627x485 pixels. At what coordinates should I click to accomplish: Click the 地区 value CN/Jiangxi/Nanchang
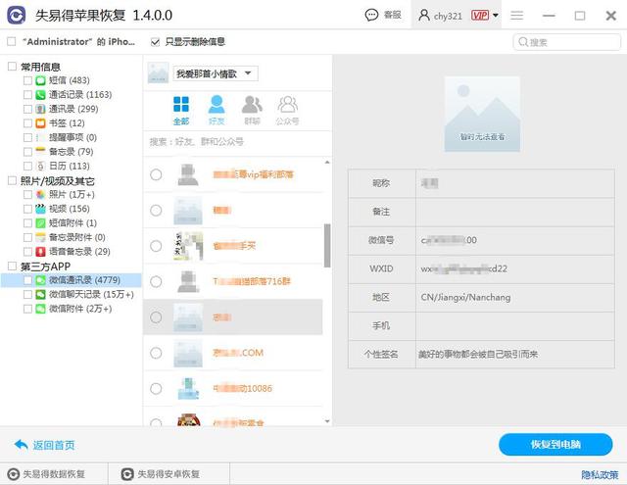coord(465,298)
